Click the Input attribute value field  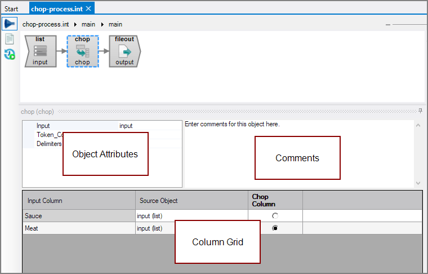coord(150,126)
